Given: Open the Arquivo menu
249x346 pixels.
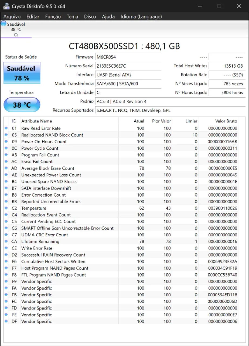Looking at the screenshot, I should (12, 16).
